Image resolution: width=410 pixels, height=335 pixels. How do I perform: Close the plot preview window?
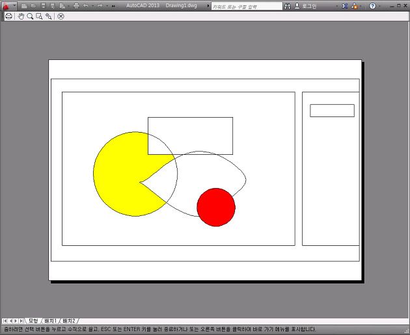pos(61,16)
